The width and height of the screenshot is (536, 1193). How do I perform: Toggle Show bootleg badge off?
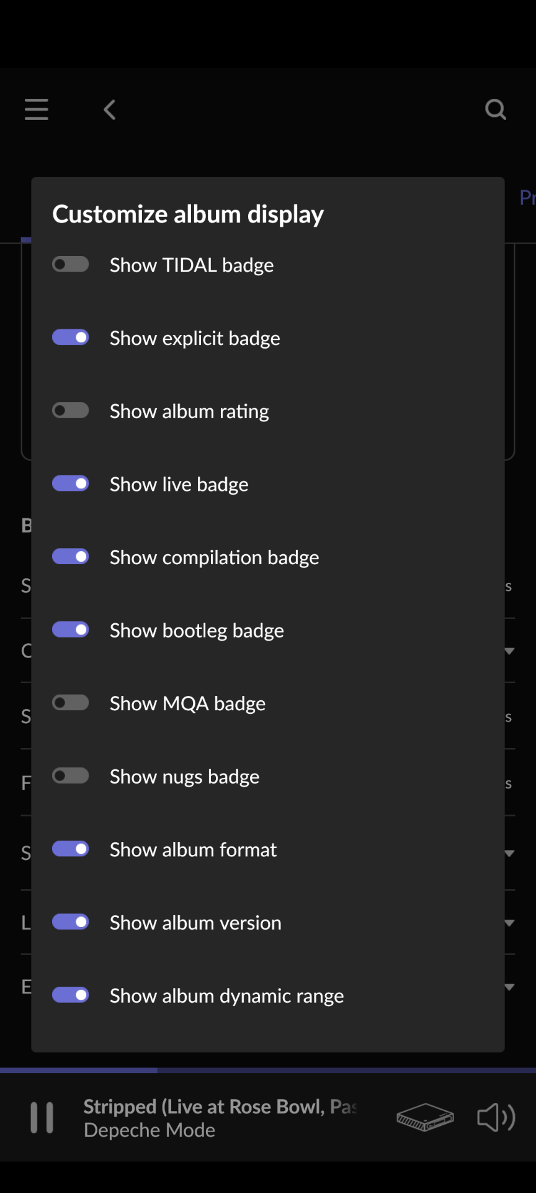coord(71,630)
